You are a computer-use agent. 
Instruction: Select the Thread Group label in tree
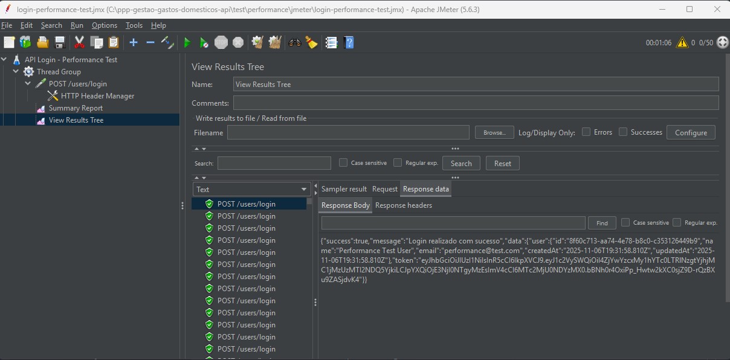click(x=59, y=72)
